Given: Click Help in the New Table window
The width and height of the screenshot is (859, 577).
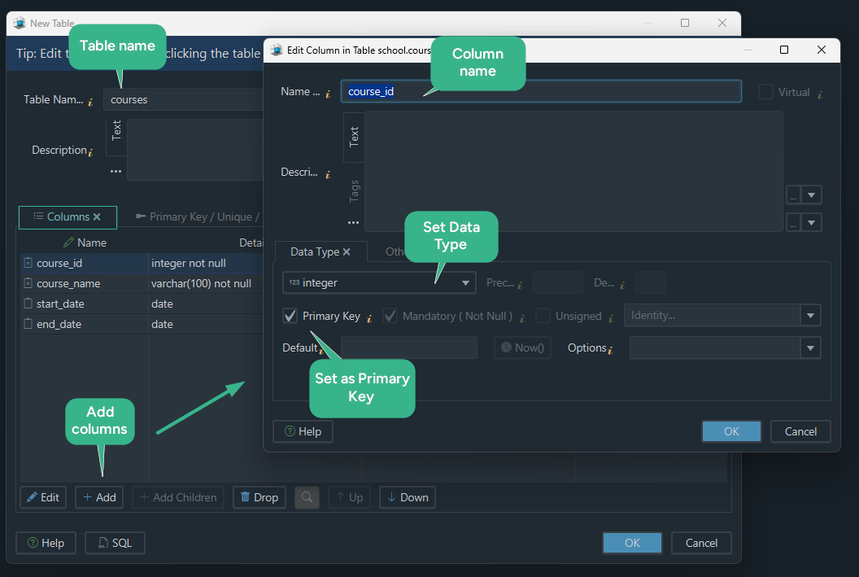Looking at the screenshot, I should coord(46,543).
